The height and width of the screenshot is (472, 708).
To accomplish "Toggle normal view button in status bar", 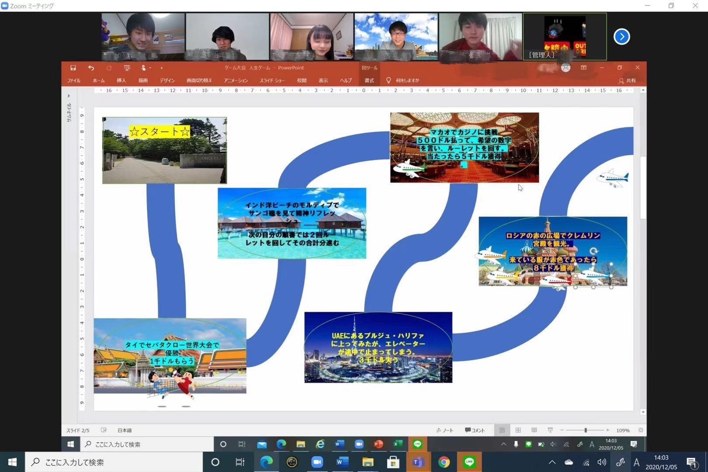I will (502, 430).
